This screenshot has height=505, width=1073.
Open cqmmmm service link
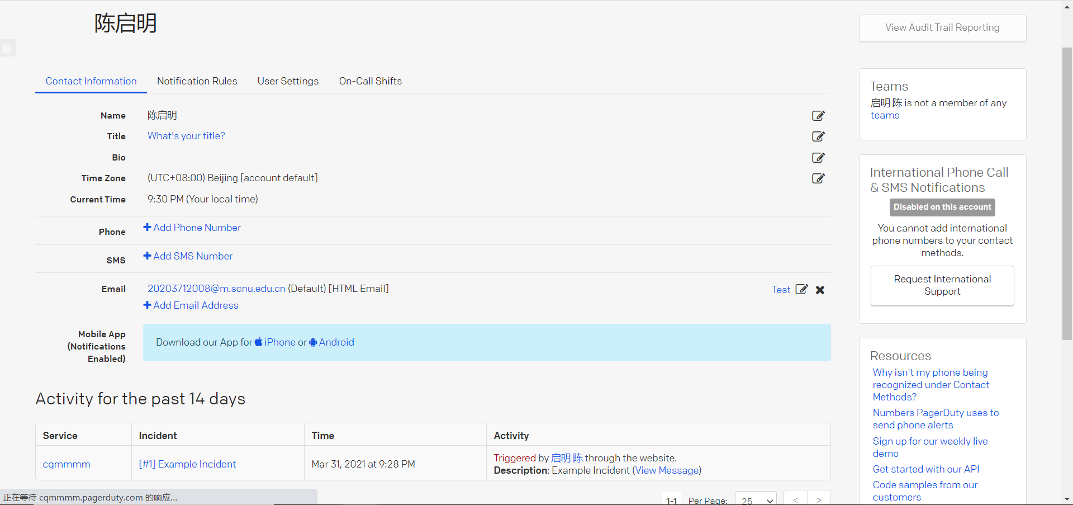point(67,464)
